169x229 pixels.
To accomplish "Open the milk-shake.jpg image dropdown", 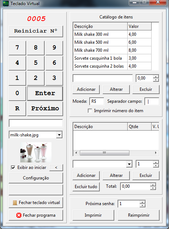I will pyautogui.click(x=59, y=135).
